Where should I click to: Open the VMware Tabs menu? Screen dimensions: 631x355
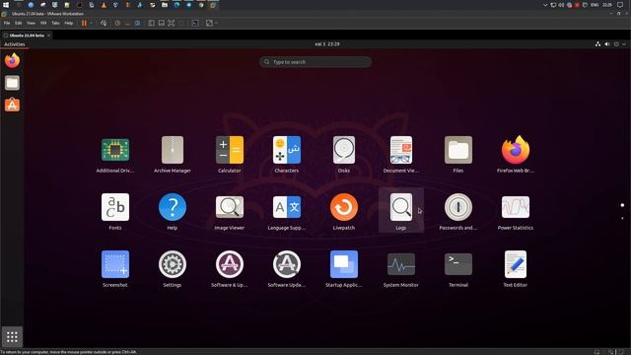[x=55, y=23]
